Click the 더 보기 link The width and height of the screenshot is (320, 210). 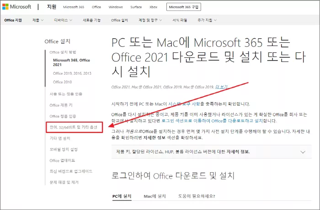pyautogui.click(x=221, y=87)
